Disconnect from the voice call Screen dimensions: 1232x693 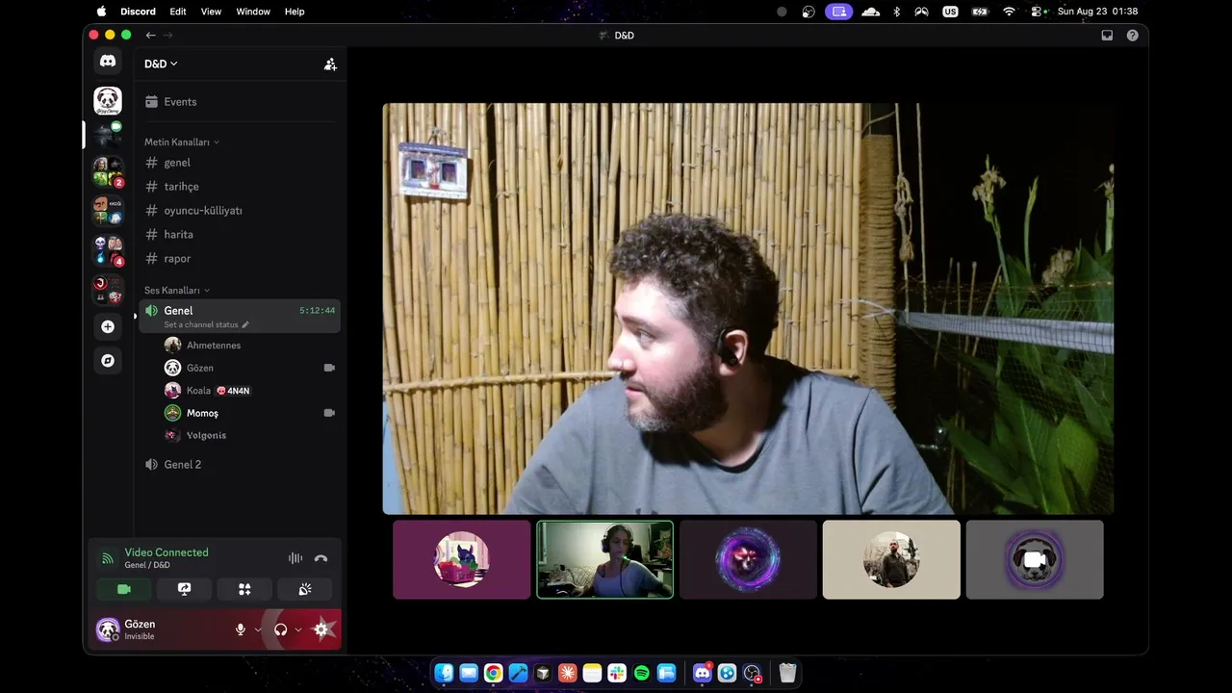321,558
